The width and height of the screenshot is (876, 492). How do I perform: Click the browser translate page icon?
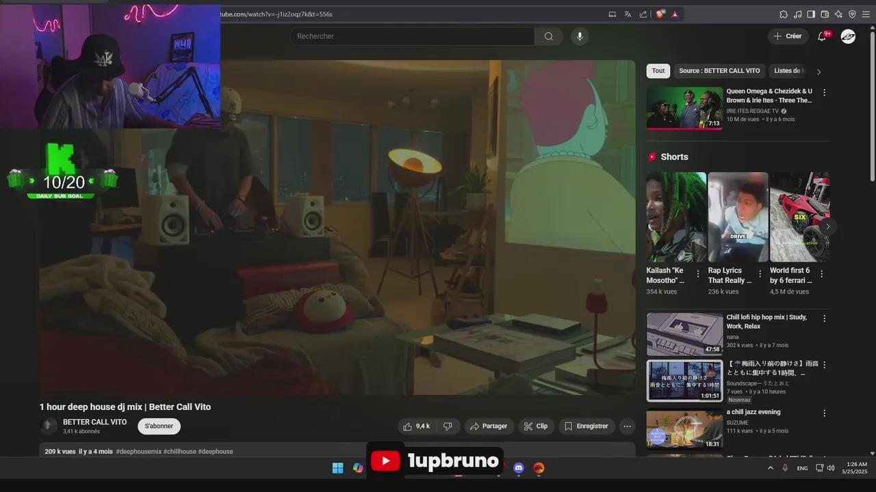coord(628,14)
